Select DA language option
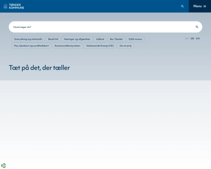Screen dimensions: 211x169 click(x=187, y=38)
